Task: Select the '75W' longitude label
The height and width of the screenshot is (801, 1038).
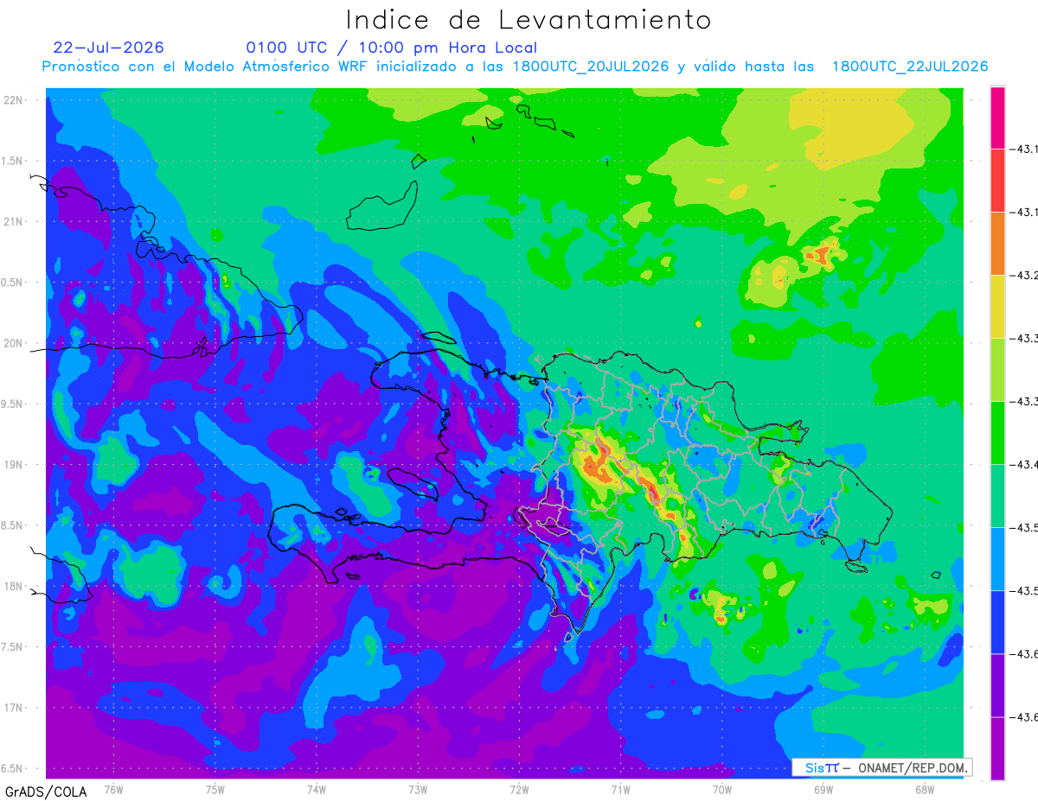Action: (215, 789)
